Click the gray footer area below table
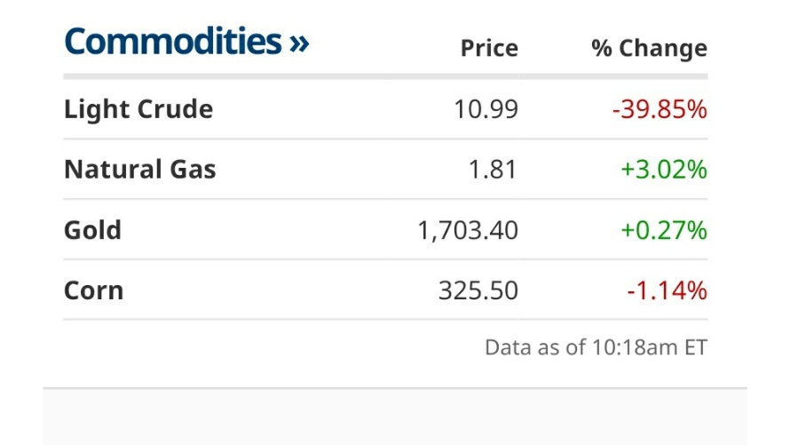Screen dimensions: 790x445 coord(394,417)
